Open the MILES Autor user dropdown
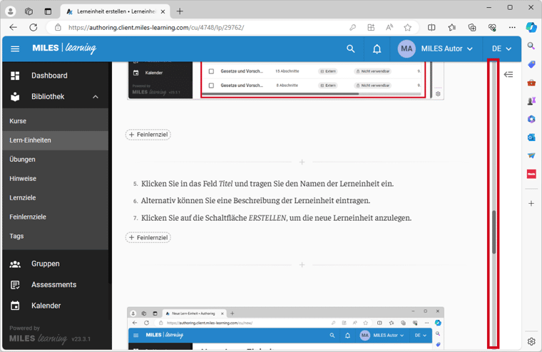Screen dimensions: 542x352 tap(446, 49)
